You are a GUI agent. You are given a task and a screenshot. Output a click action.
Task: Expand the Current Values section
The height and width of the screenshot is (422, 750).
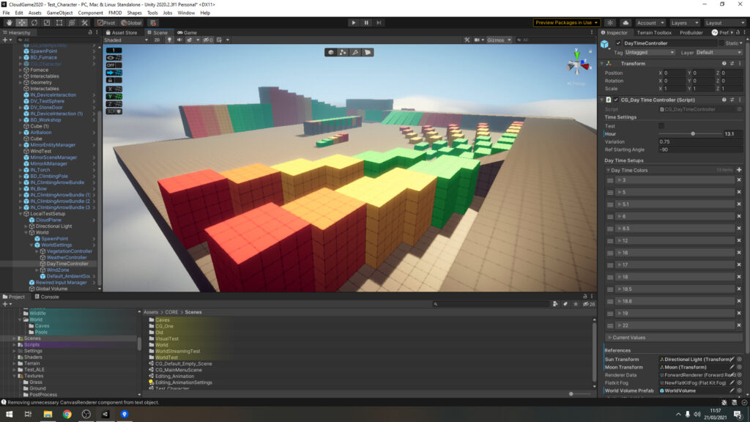tap(630, 337)
